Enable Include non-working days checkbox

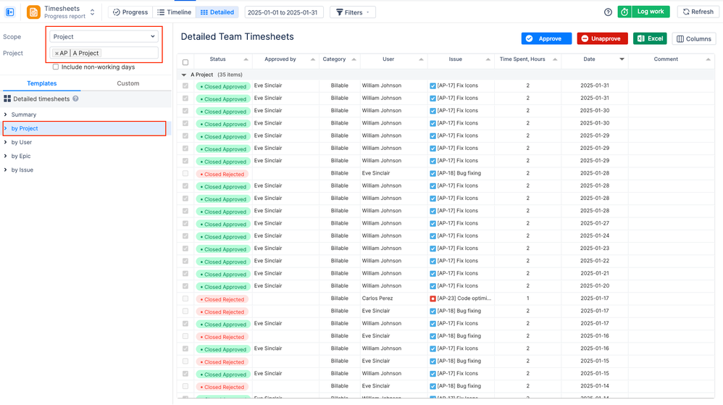(56, 67)
